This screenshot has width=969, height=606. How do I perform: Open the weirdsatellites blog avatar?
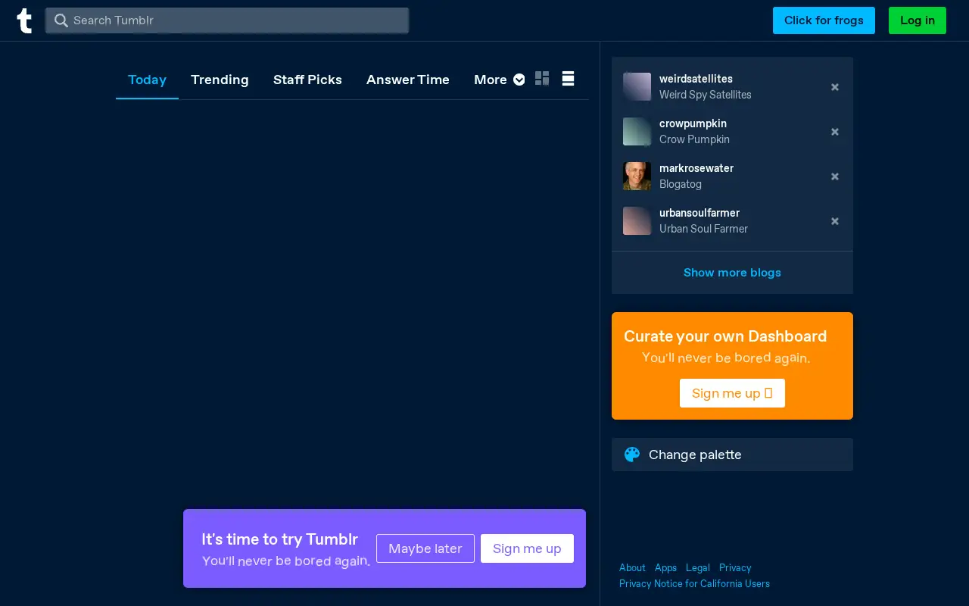pos(637,86)
